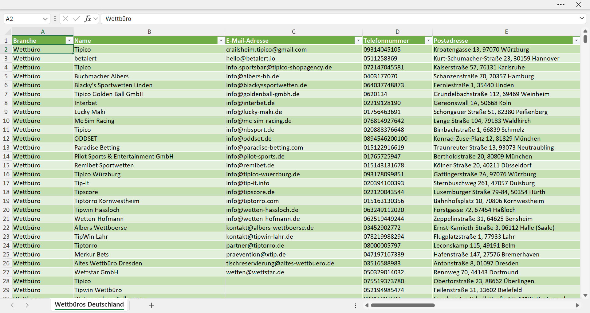590x313 pixels.
Task: Click the sheet tab bar options dots
Action: tap(356, 306)
